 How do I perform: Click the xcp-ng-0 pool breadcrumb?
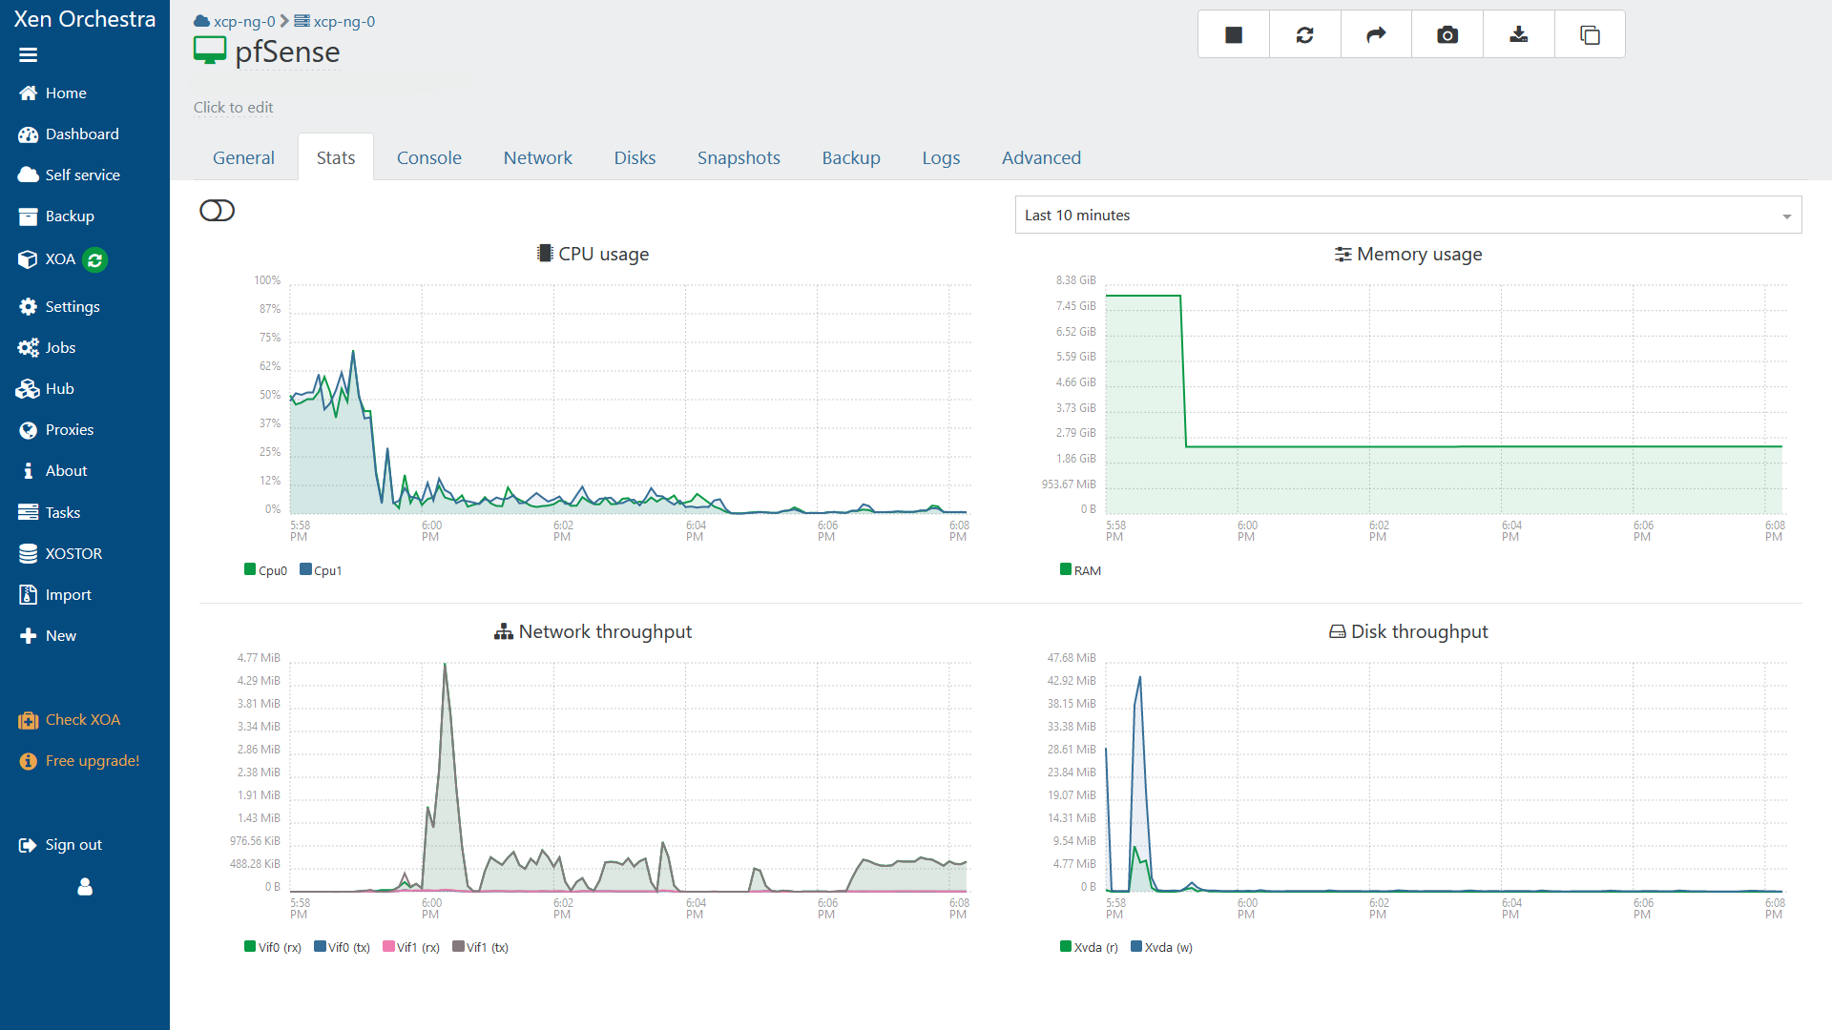(x=235, y=21)
